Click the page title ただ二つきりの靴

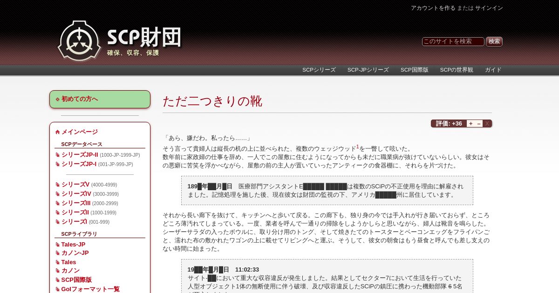coord(212,101)
